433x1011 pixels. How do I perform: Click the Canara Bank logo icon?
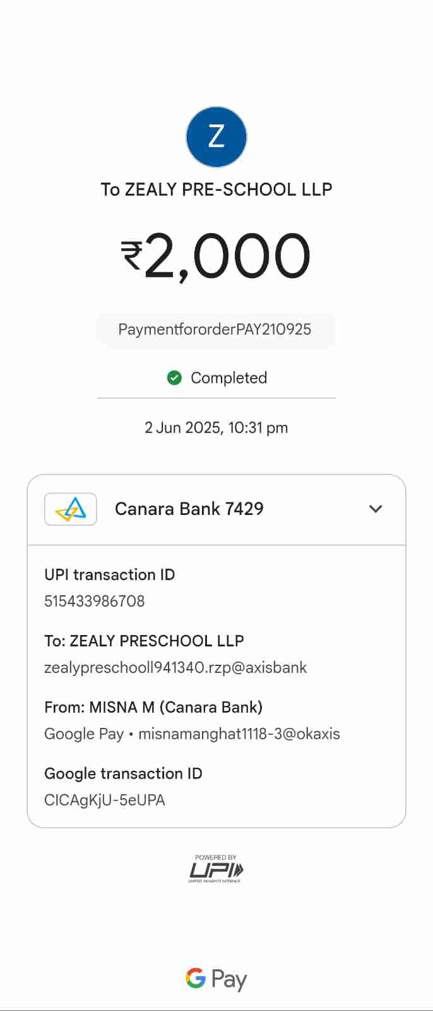[71, 509]
